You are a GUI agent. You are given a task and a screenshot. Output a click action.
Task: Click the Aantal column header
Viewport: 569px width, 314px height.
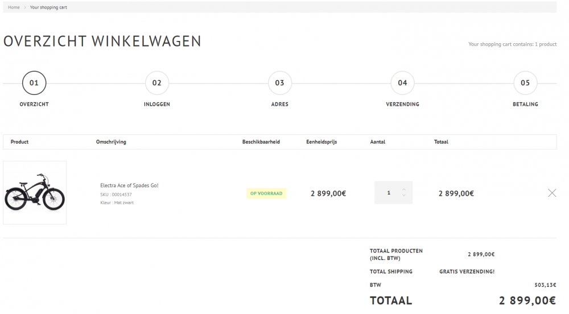(x=377, y=142)
